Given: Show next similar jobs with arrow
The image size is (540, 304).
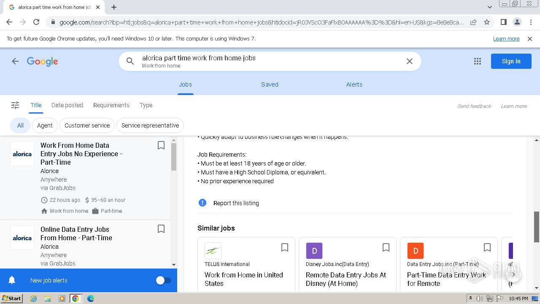Looking at the screenshot, I should click(x=513, y=274).
